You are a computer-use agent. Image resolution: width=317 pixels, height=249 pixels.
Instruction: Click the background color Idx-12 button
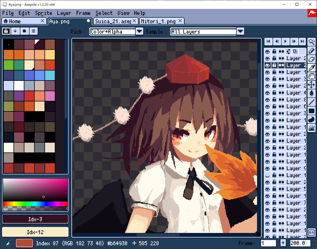point(35,232)
